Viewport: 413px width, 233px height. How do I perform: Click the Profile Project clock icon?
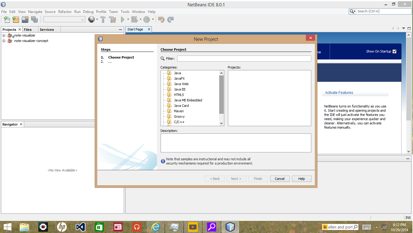tap(147, 20)
